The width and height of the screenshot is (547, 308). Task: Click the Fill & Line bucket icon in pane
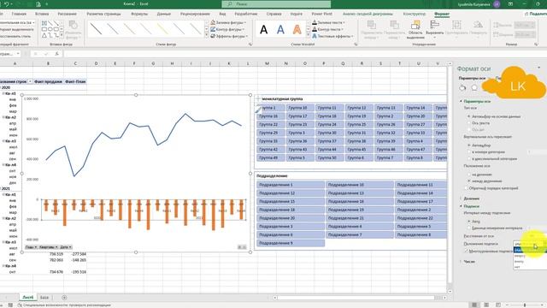[x=462, y=87]
